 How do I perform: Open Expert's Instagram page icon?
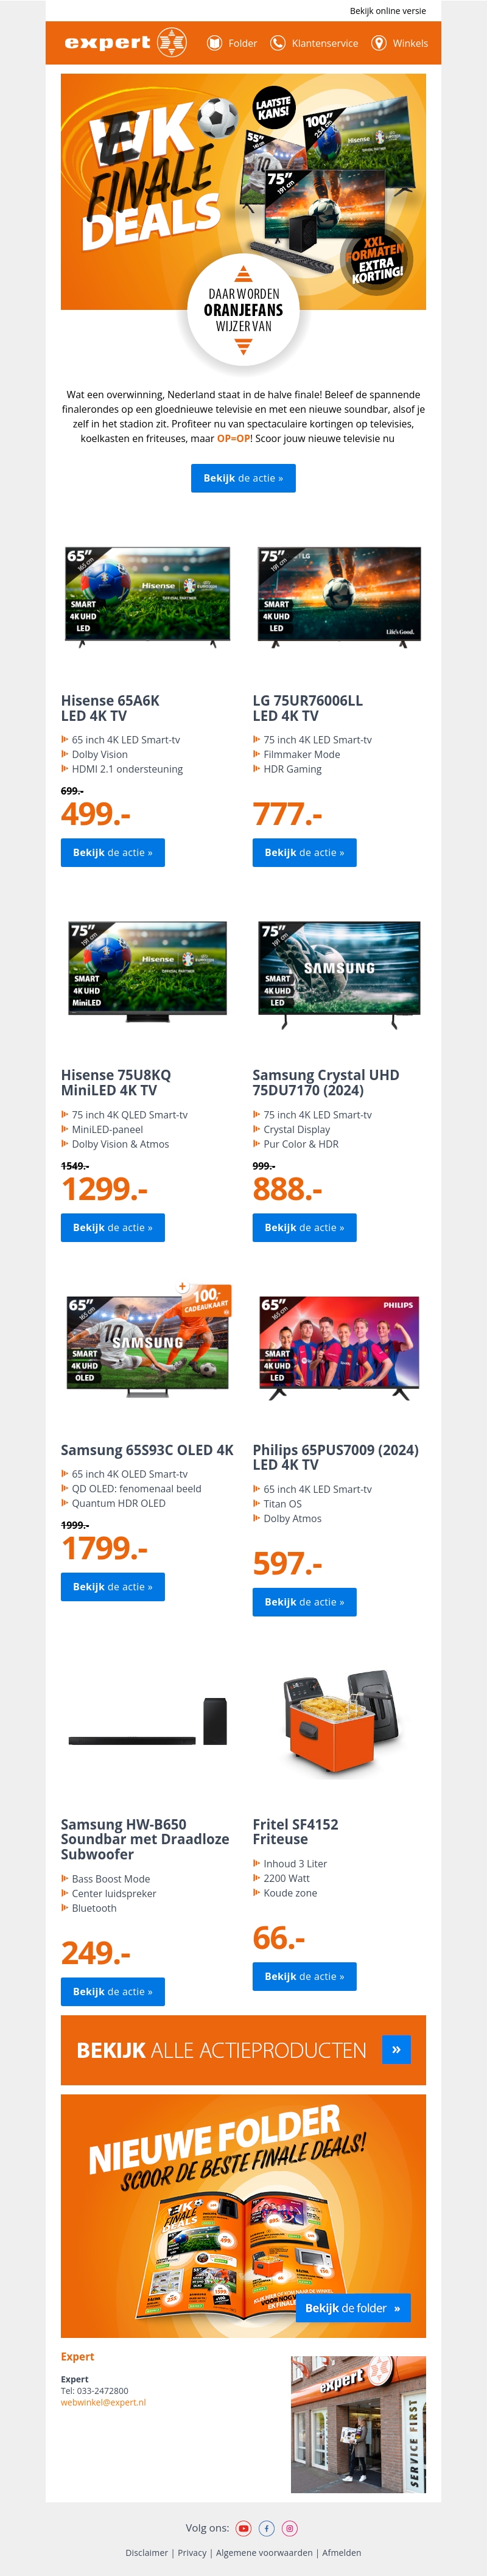290,2528
